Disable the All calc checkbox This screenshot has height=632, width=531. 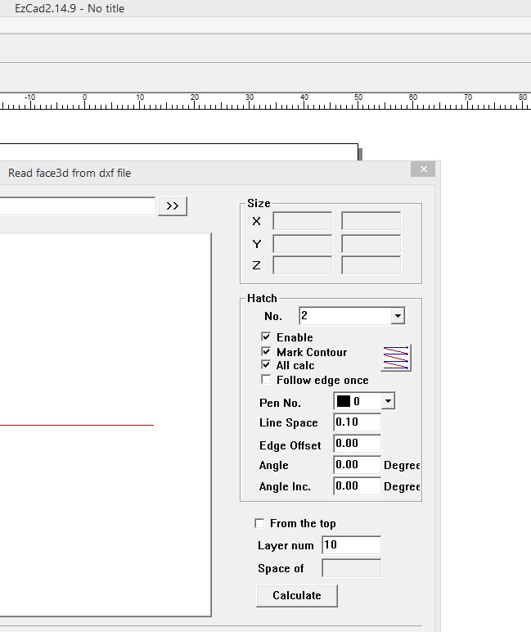[x=266, y=365]
